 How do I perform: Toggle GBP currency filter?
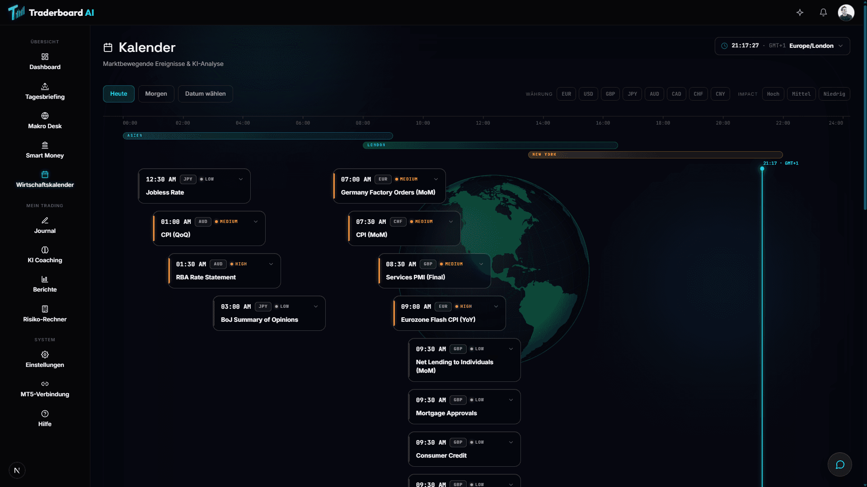point(610,94)
